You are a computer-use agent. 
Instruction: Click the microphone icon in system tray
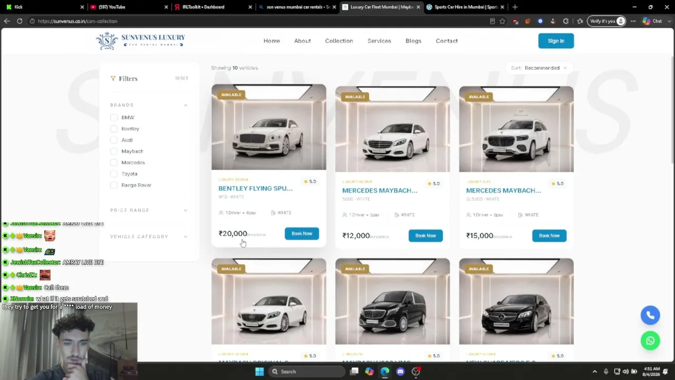(606, 372)
